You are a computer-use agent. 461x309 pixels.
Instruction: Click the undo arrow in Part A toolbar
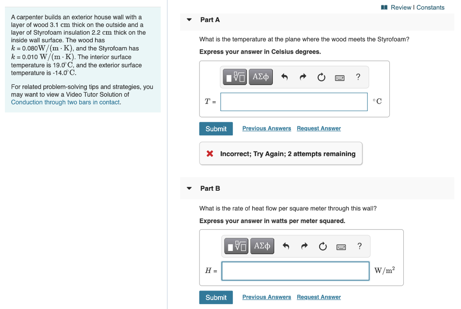285,77
